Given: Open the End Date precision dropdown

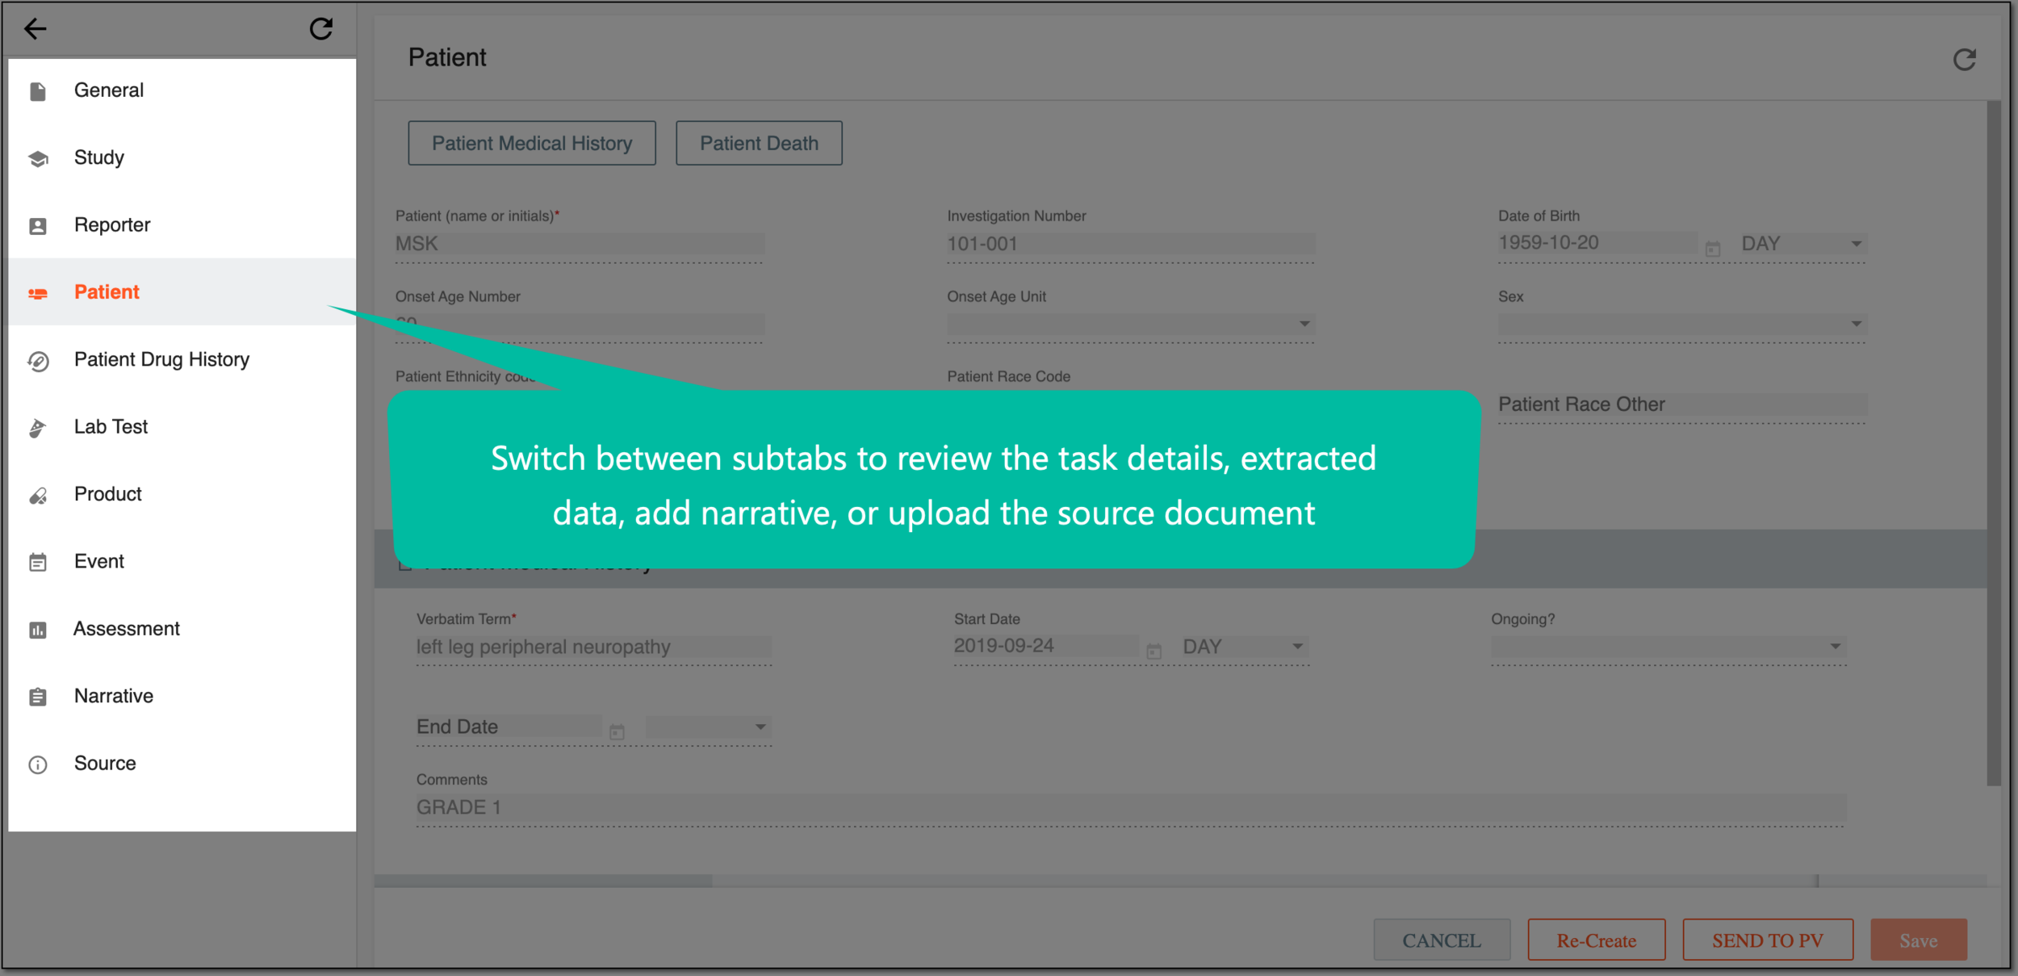Looking at the screenshot, I should 708,727.
